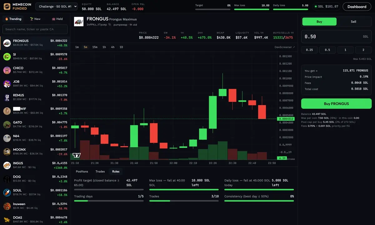Click the SI price $0.0009578
The width and height of the screenshot is (375, 225).
[59, 54]
